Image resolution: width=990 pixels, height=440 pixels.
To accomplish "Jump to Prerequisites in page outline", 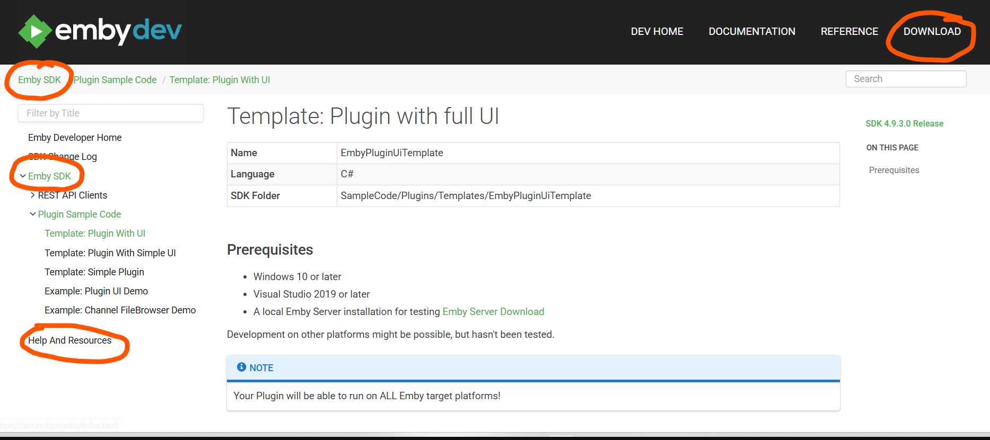I will pos(893,170).
